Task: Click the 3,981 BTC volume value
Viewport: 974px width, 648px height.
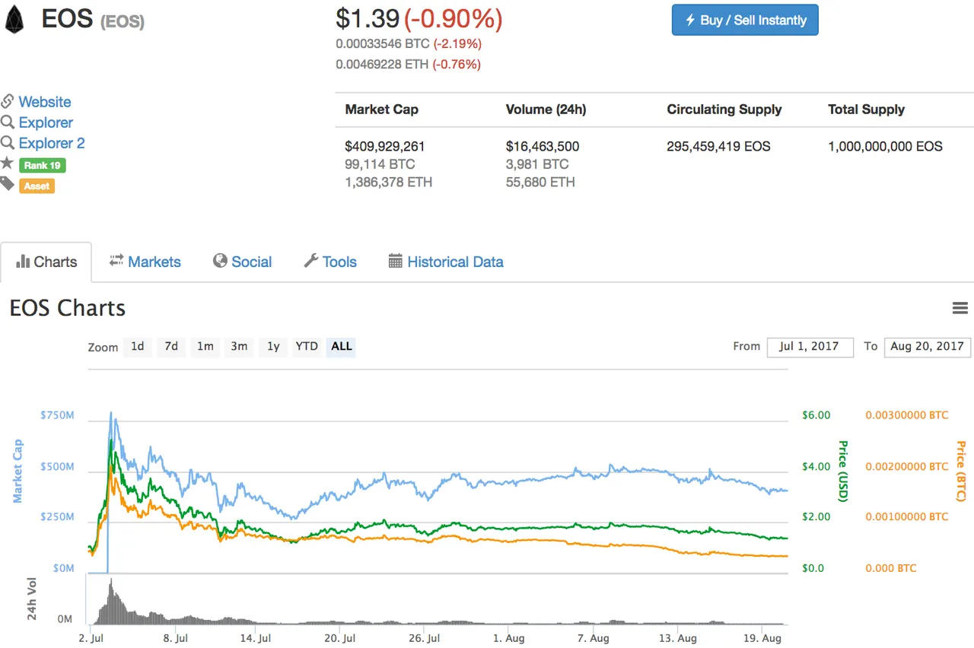Action: tap(537, 164)
